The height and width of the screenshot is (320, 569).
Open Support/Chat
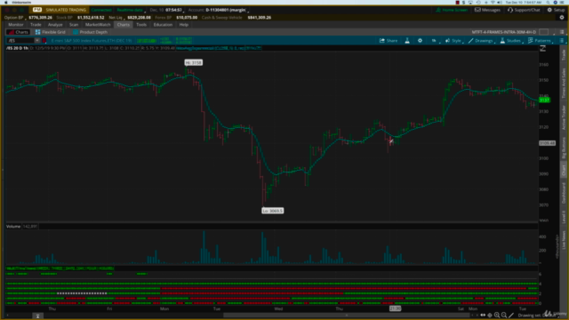coord(524,10)
